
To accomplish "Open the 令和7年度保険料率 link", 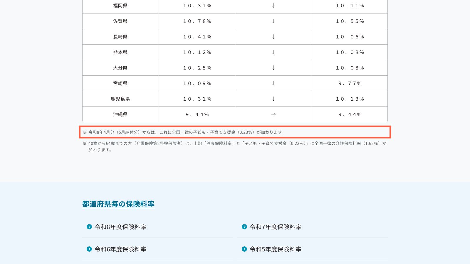I will click(x=276, y=227).
